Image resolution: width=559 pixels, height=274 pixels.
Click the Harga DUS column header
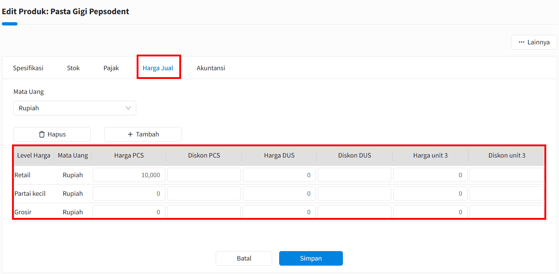279,155
